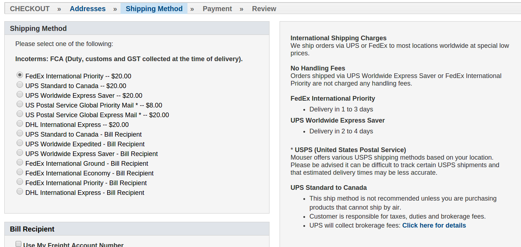
Task: Pick UPS Worldwide Express Saver Bill Recipient
Action: 20,153
